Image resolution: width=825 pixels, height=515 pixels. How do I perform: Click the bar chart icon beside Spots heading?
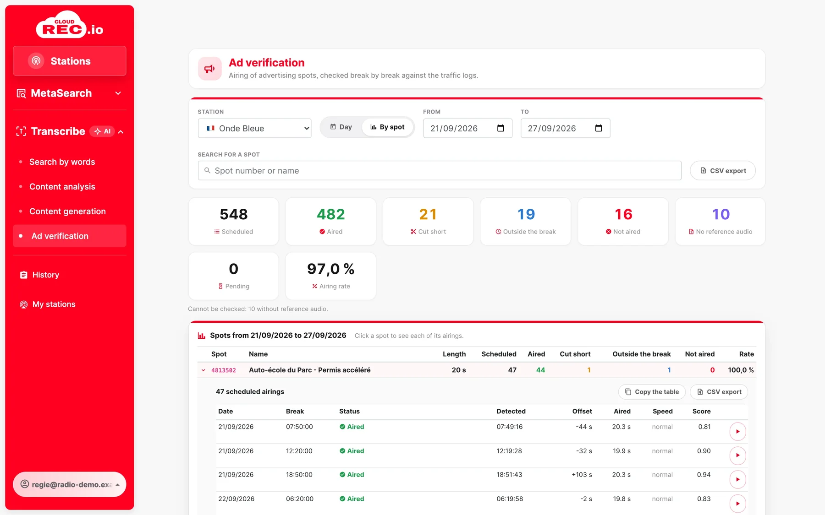[201, 336]
